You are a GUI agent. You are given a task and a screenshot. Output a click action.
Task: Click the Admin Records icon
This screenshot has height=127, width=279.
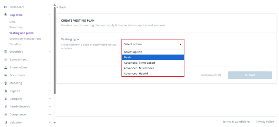[6, 107]
